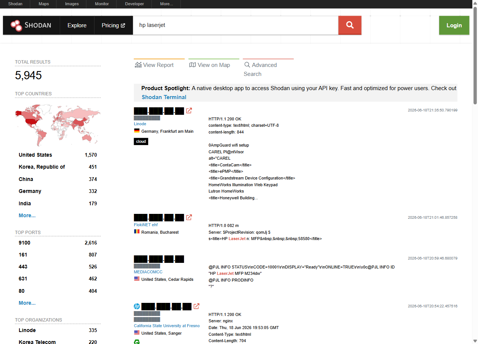
Task: Click the FlokiNET ehf organization link
Action: 146,225
